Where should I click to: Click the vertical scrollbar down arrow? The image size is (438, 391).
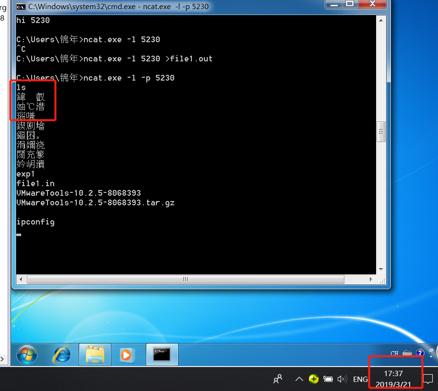[381, 269]
